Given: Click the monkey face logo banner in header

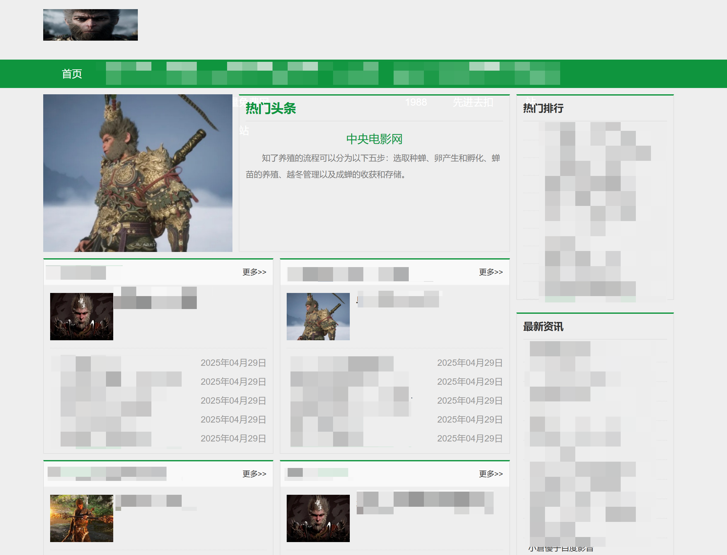Looking at the screenshot, I should click(90, 25).
